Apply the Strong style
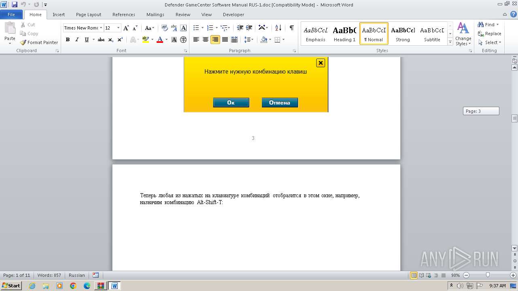The height and width of the screenshot is (291, 518). (x=403, y=34)
